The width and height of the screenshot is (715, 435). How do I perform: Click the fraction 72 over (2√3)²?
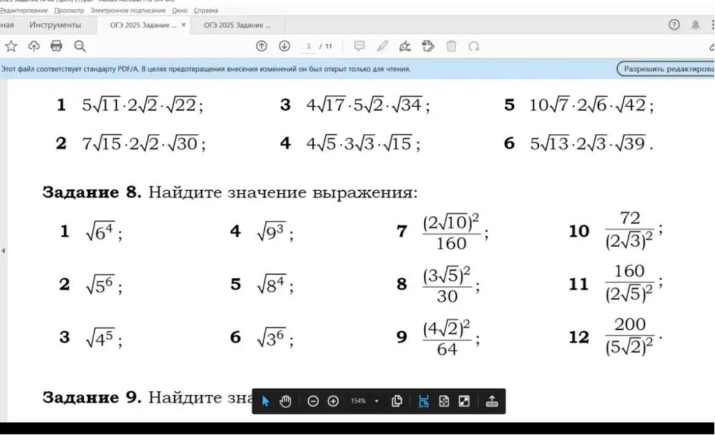point(630,230)
